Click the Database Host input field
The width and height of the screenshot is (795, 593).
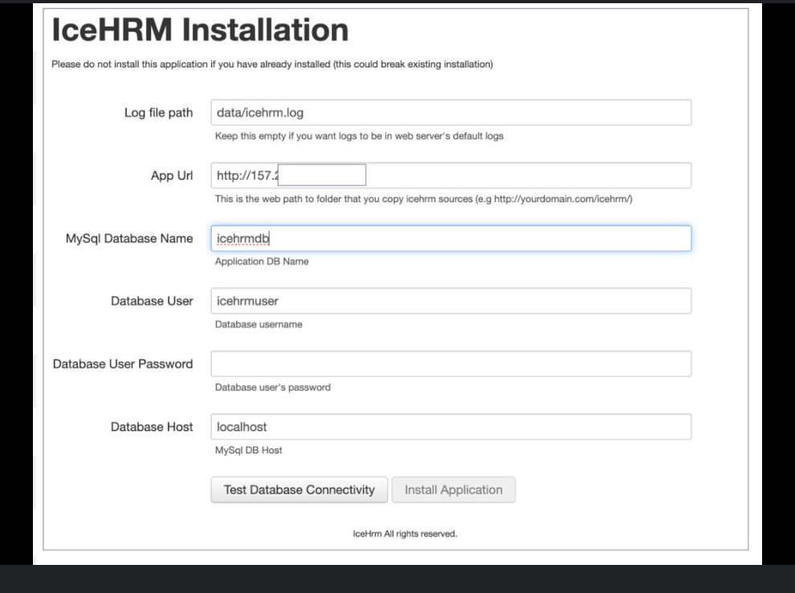(450, 427)
